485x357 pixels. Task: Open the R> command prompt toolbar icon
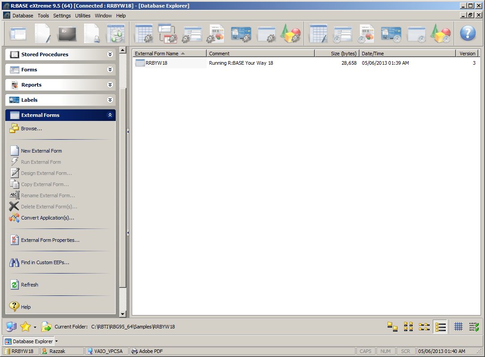[x=67, y=33]
